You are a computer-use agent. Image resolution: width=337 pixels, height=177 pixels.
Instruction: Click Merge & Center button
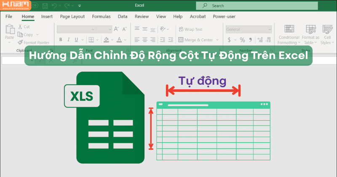point(195,40)
